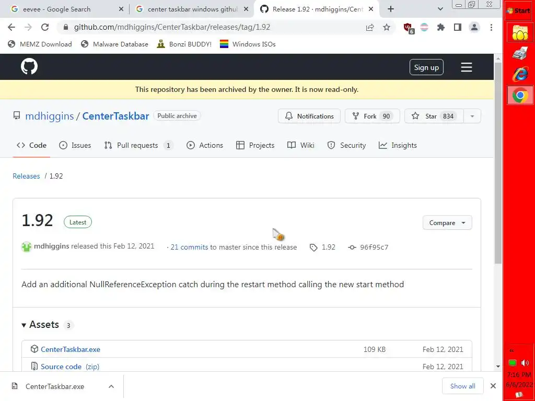Reload the page with the refresh icon
Screen dimensions: 535x401
pyautogui.click(x=45, y=27)
